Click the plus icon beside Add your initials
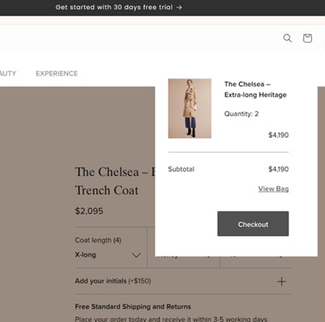The image size is (325, 322). (282, 281)
